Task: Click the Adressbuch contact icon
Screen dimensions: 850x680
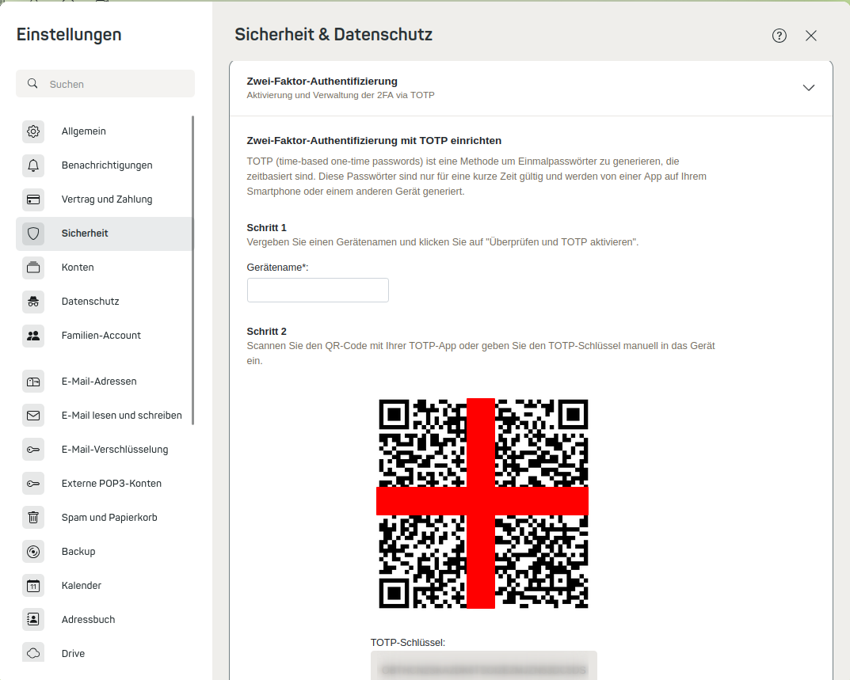Action: pos(33,619)
